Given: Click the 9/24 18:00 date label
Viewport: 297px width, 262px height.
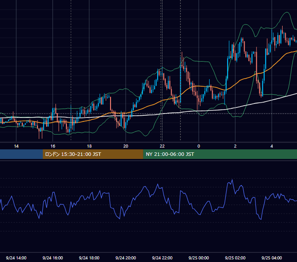Looking at the screenshot, I should 89,258.
